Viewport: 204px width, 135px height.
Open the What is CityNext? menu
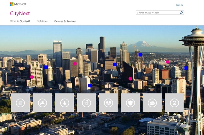click(x=20, y=21)
